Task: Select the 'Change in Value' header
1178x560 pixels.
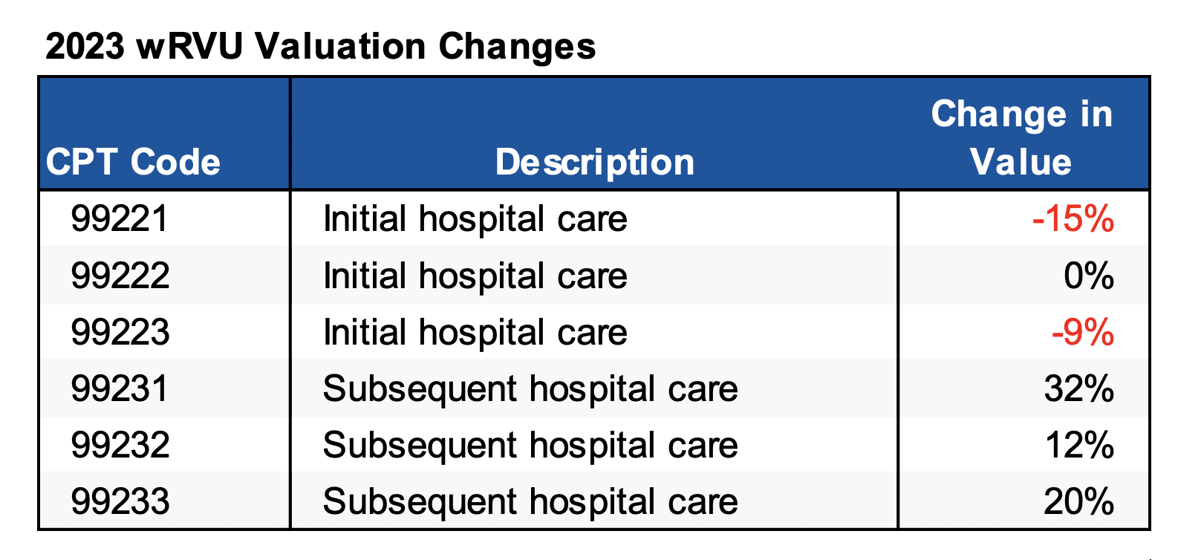Action: tap(1021, 137)
